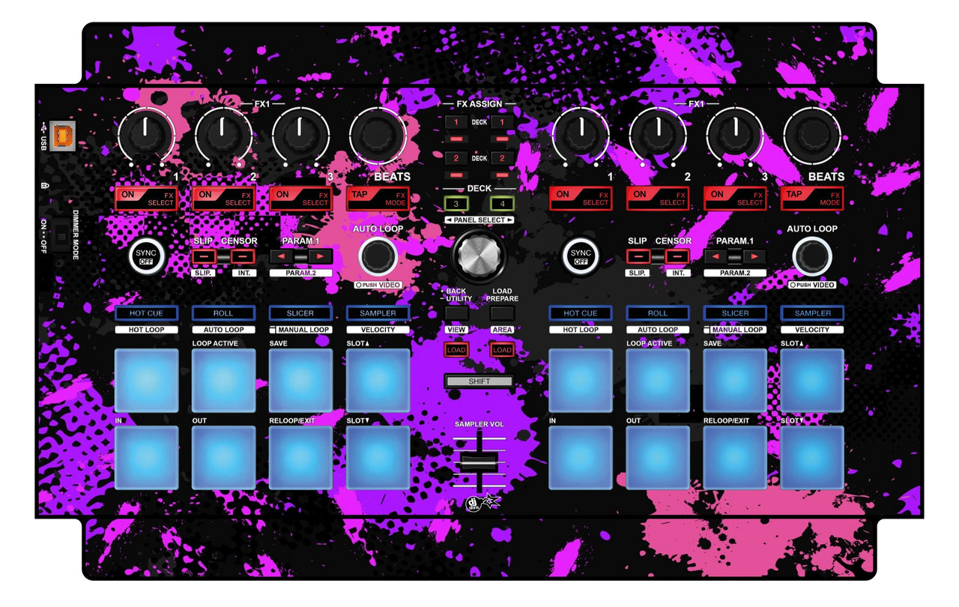The image size is (959, 607).
Task: Toggle FX1 ON for effect slot 1 left
Action: 148,197
